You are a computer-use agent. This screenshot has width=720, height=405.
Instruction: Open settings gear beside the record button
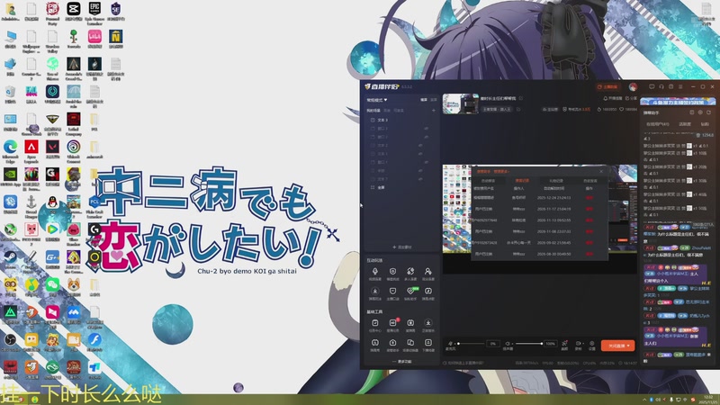tap(592, 344)
